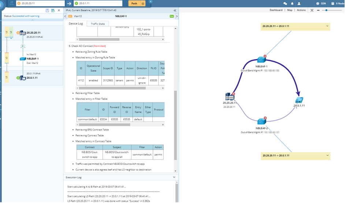Click Filter table horizontal scrollbar

click(x=104, y=125)
